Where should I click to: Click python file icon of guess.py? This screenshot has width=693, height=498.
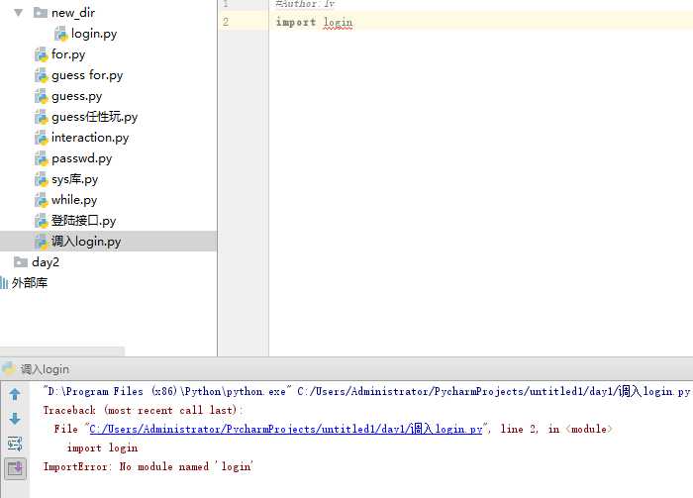coord(42,96)
